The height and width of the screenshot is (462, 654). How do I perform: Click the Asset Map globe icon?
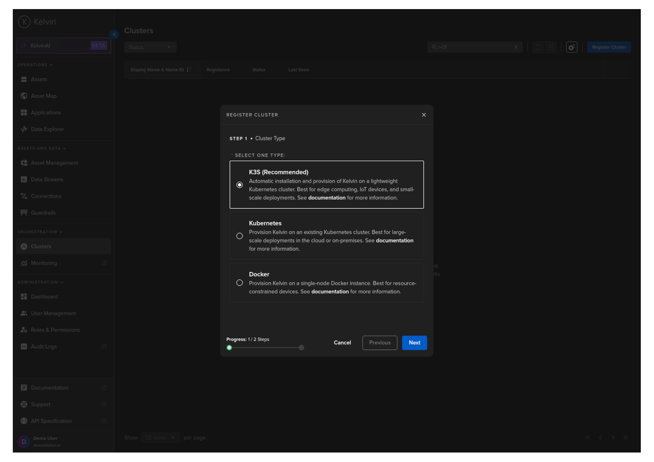[24, 96]
